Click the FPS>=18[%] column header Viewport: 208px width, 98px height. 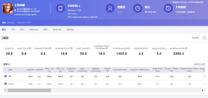point(49,70)
